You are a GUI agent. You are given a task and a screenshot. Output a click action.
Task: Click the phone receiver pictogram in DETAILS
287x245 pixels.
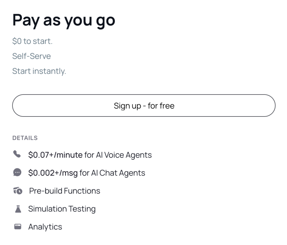click(x=17, y=155)
